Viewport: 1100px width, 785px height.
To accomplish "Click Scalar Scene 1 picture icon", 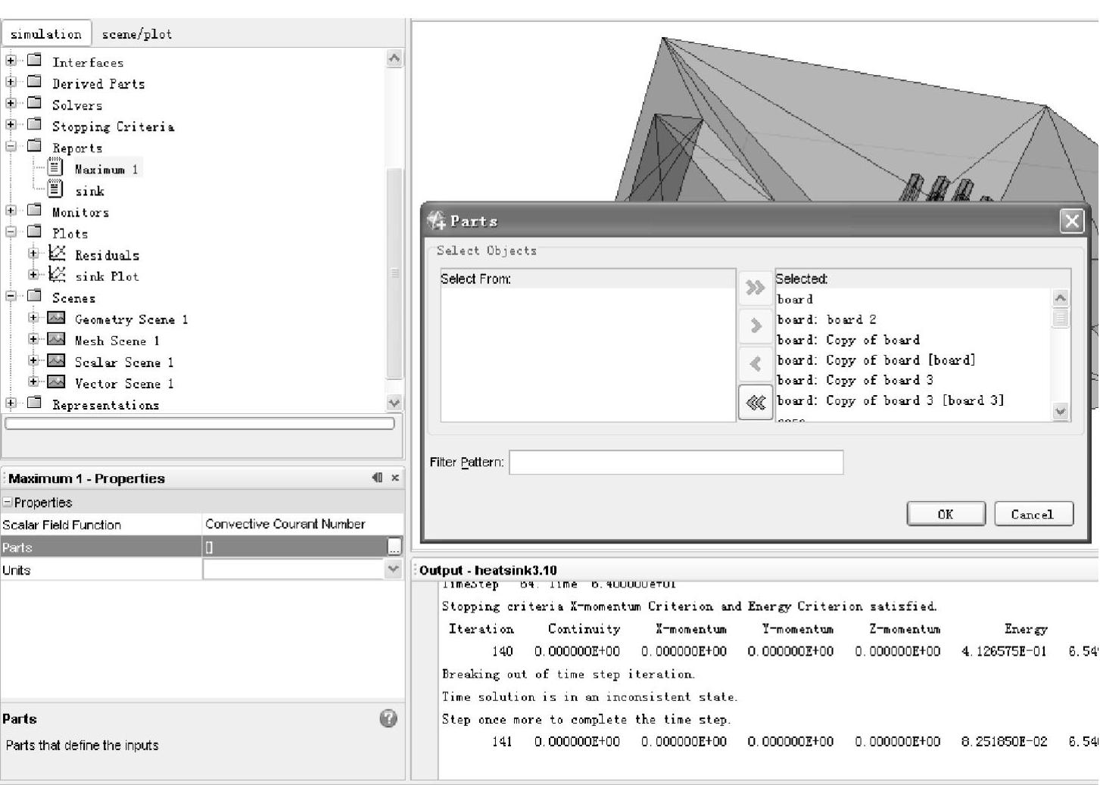I will pos(56,360).
